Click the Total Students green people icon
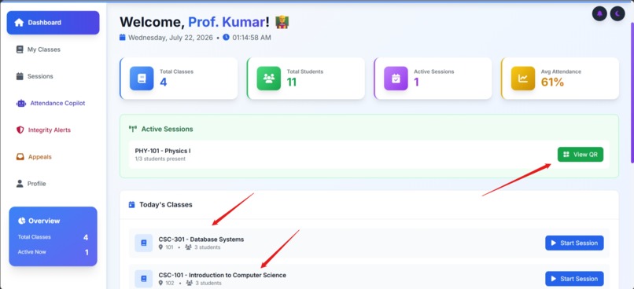Viewport: 634px width, 289px height. [269, 79]
